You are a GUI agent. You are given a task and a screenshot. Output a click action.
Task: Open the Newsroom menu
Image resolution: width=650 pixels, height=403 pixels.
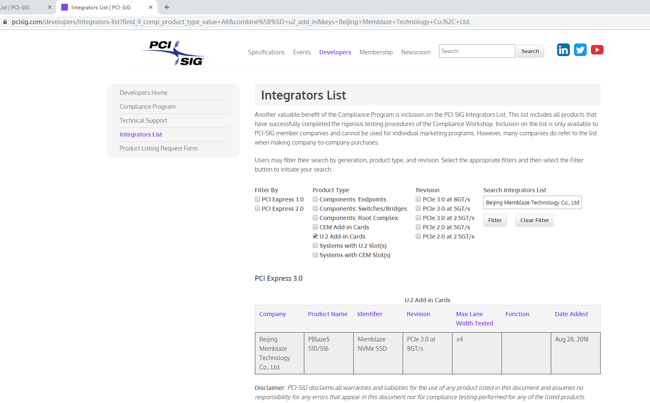(416, 52)
